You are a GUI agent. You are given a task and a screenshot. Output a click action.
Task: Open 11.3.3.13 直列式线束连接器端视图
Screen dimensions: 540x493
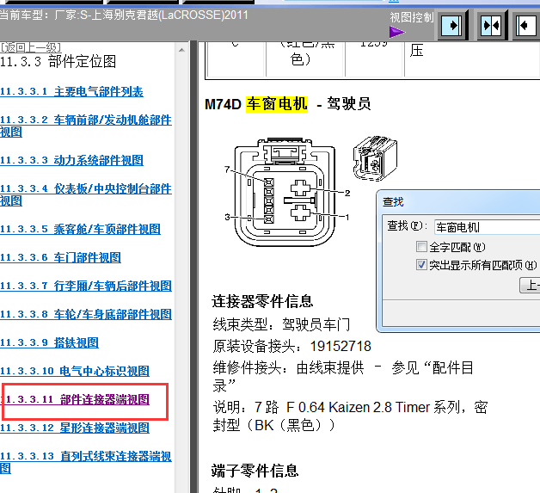pyautogui.click(x=86, y=462)
